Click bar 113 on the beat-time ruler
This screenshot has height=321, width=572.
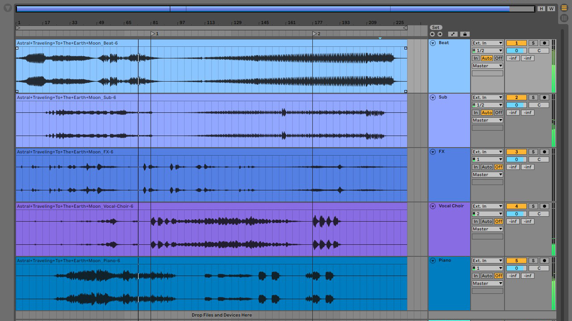210,22
